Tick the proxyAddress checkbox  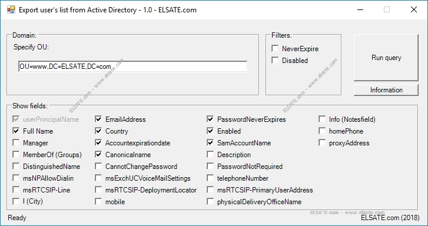point(322,143)
